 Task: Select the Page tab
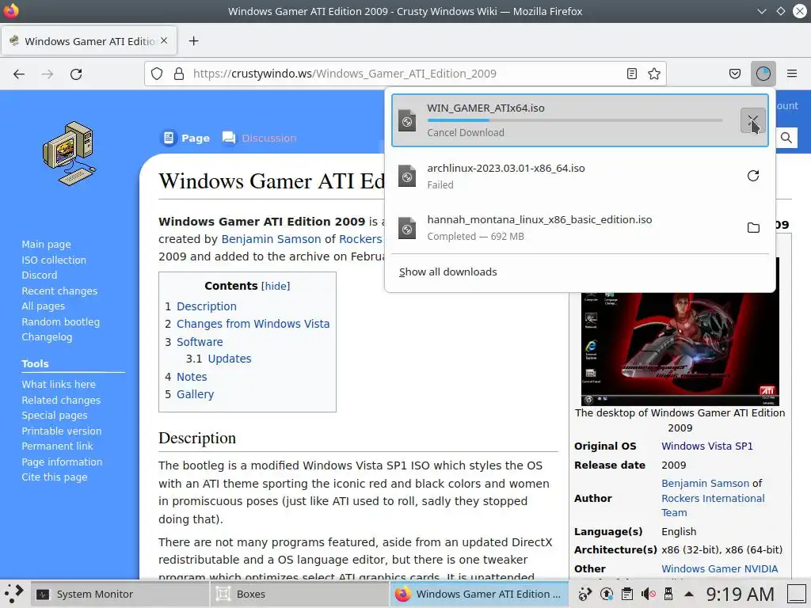pyautogui.click(x=185, y=138)
